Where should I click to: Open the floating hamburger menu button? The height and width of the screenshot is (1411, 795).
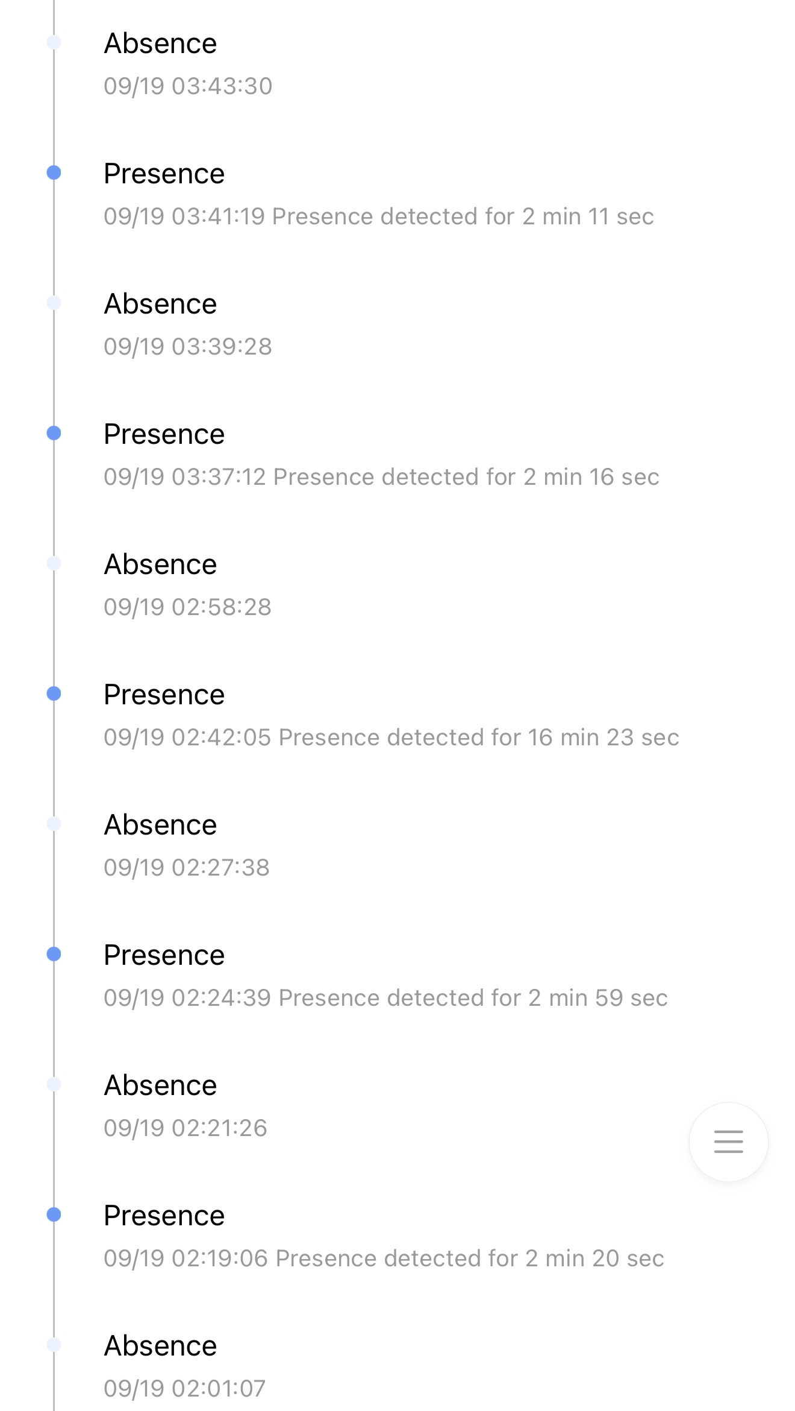pos(728,1141)
